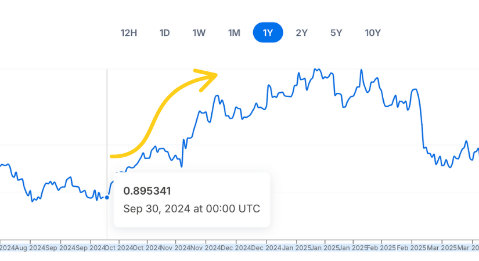Click the Mar 2025 axis label
This screenshot has width=479, height=261.
coord(441,248)
